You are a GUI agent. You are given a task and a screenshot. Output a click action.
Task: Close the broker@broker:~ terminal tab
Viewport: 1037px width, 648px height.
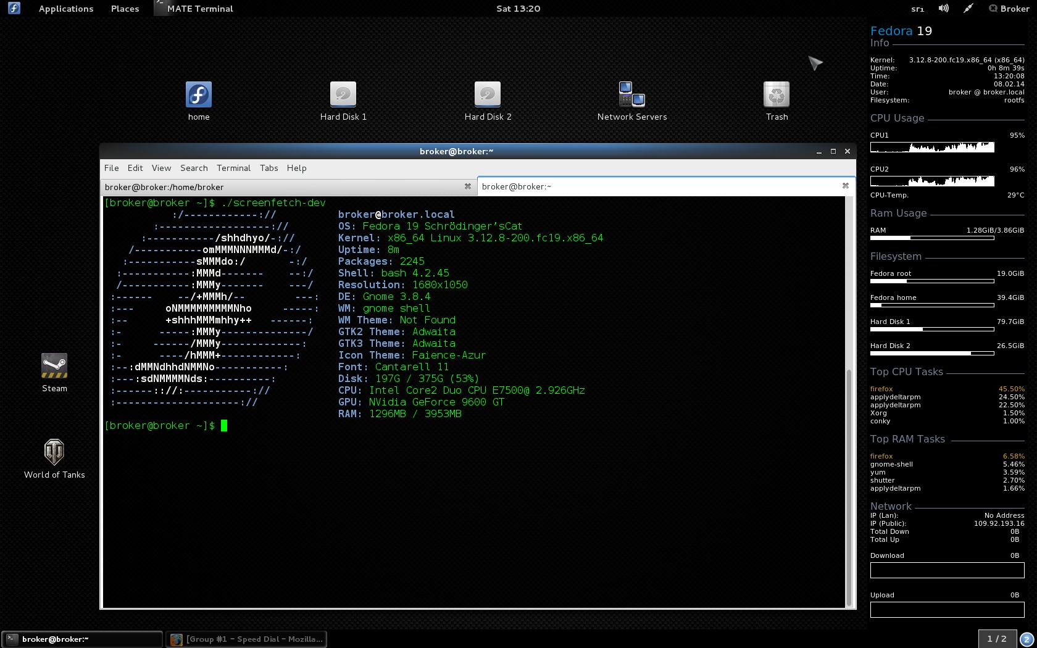(x=846, y=186)
